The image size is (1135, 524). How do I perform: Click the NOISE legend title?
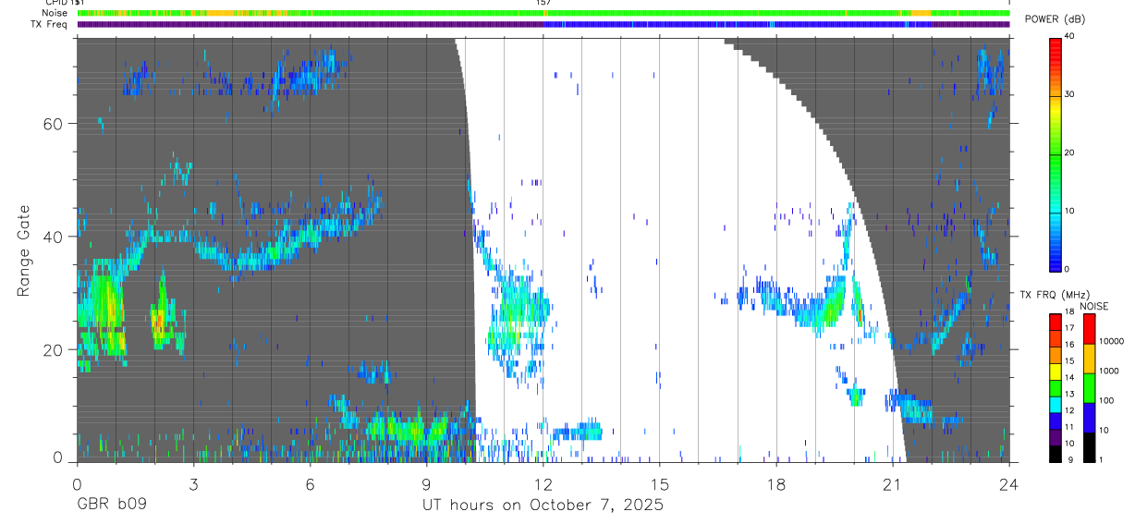pyautogui.click(x=1094, y=306)
